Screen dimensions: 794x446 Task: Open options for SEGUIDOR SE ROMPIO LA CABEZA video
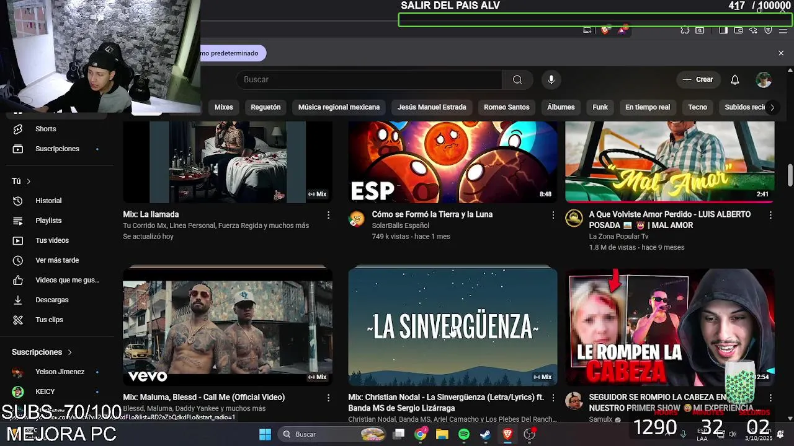770,398
